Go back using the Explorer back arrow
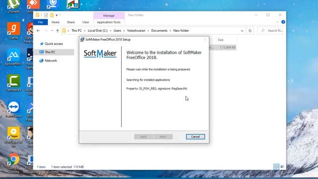 click(38, 31)
